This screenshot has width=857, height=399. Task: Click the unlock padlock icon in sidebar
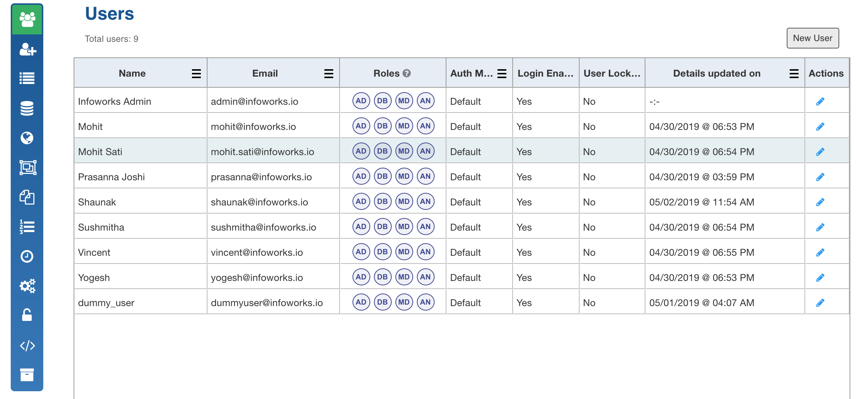(27, 315)
